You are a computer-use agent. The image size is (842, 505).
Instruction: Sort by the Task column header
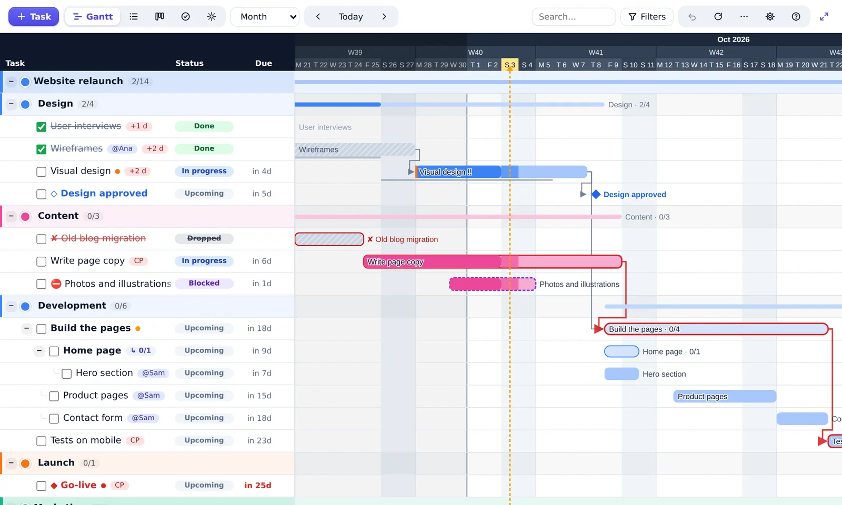[15, 63]
